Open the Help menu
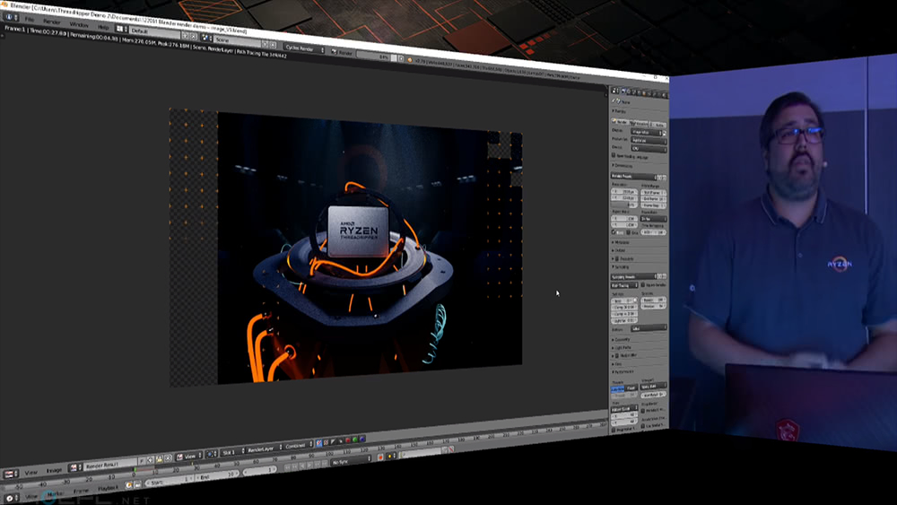Screen dimensions: 897x505 pos(103,28)
